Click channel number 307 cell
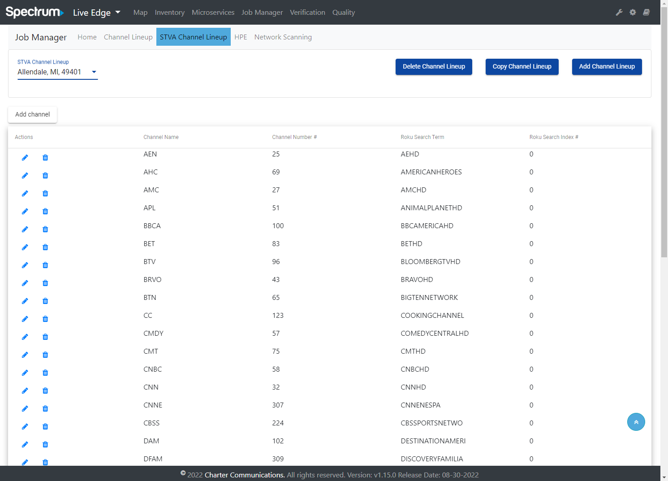 pyautogui.click(x=278, y=405)
